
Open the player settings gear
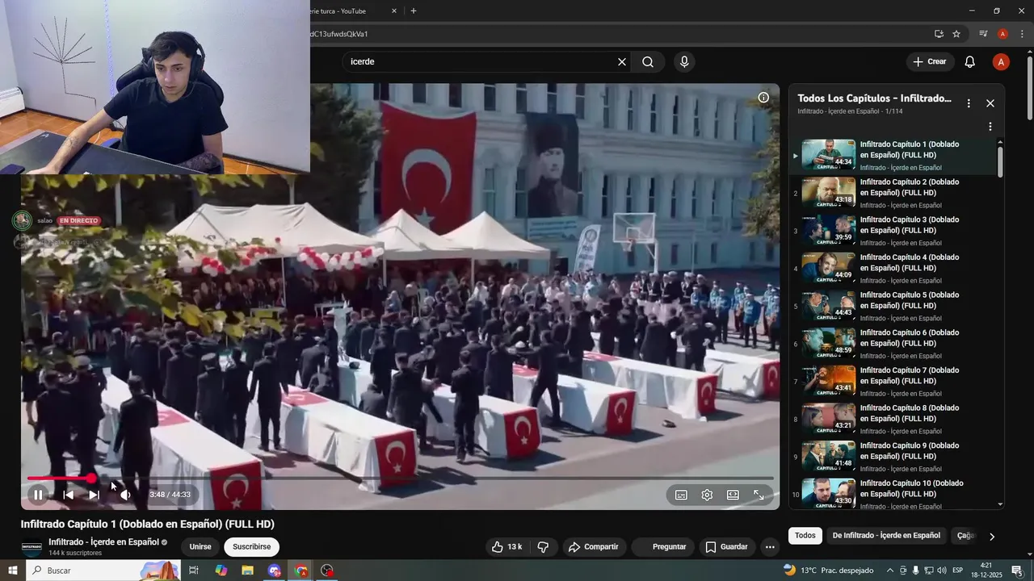click(707, 495)
